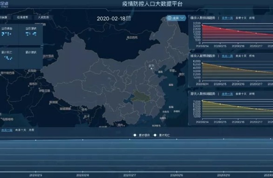
Task: Click the 3,500 axis label on 确诊 chart
Action: coord(197,23)
